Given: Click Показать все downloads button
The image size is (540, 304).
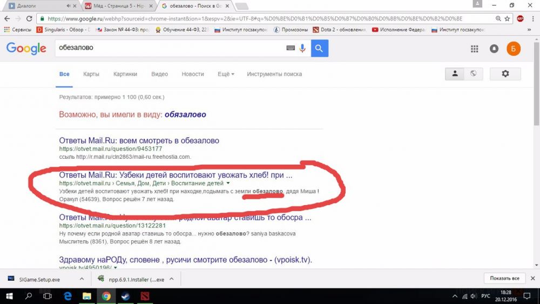Looking at the screenshot, I should click(x=504, y=278).
